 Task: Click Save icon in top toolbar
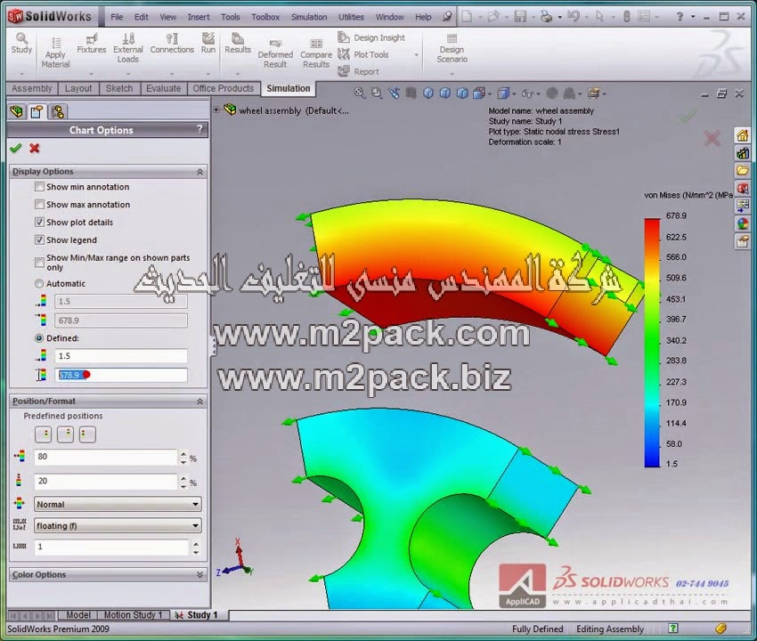click(520, 17)
